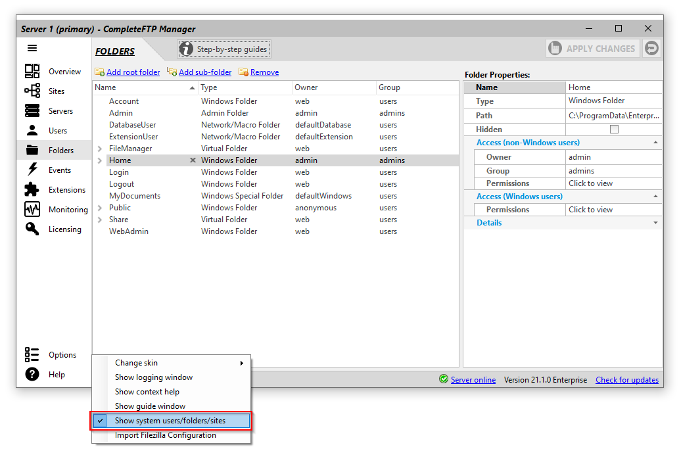
Task: Click APPLY CHANGES button
Action: coord(593,49)
